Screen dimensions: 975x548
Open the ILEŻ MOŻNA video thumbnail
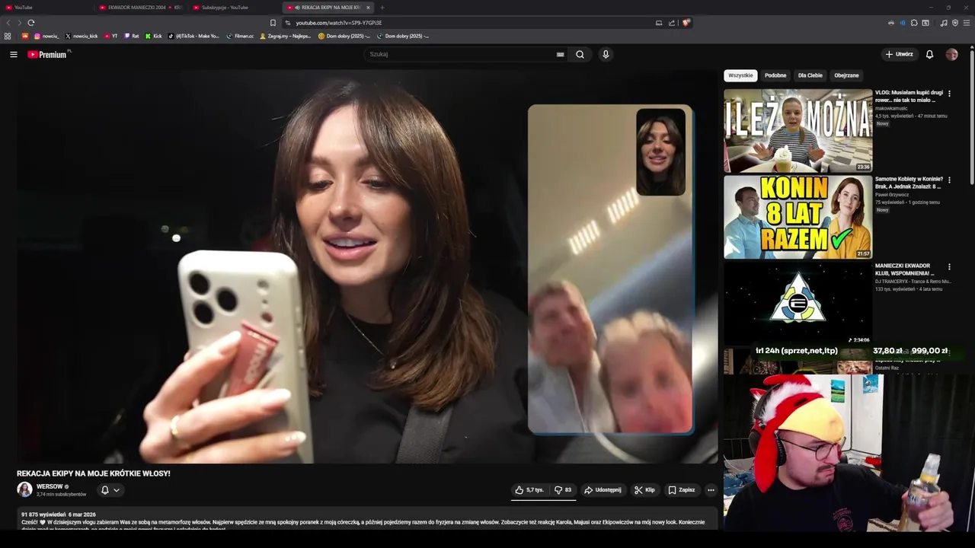[798, 130]
